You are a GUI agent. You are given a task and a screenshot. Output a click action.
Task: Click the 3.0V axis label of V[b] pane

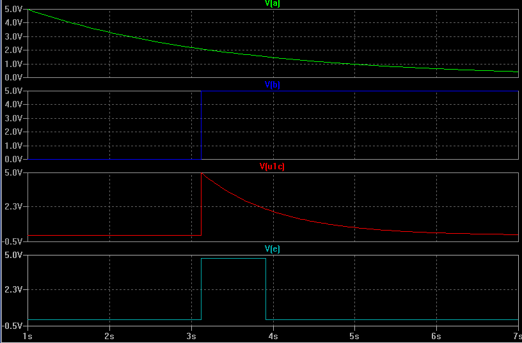tap(13, 118)
